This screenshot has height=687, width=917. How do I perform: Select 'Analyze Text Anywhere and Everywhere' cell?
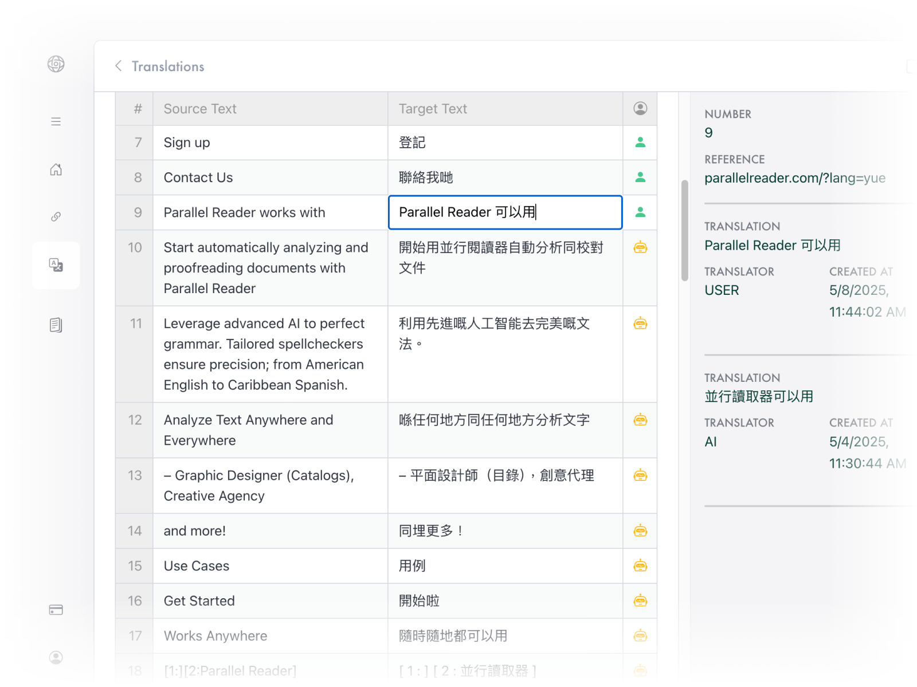click(x=271, y=430)
